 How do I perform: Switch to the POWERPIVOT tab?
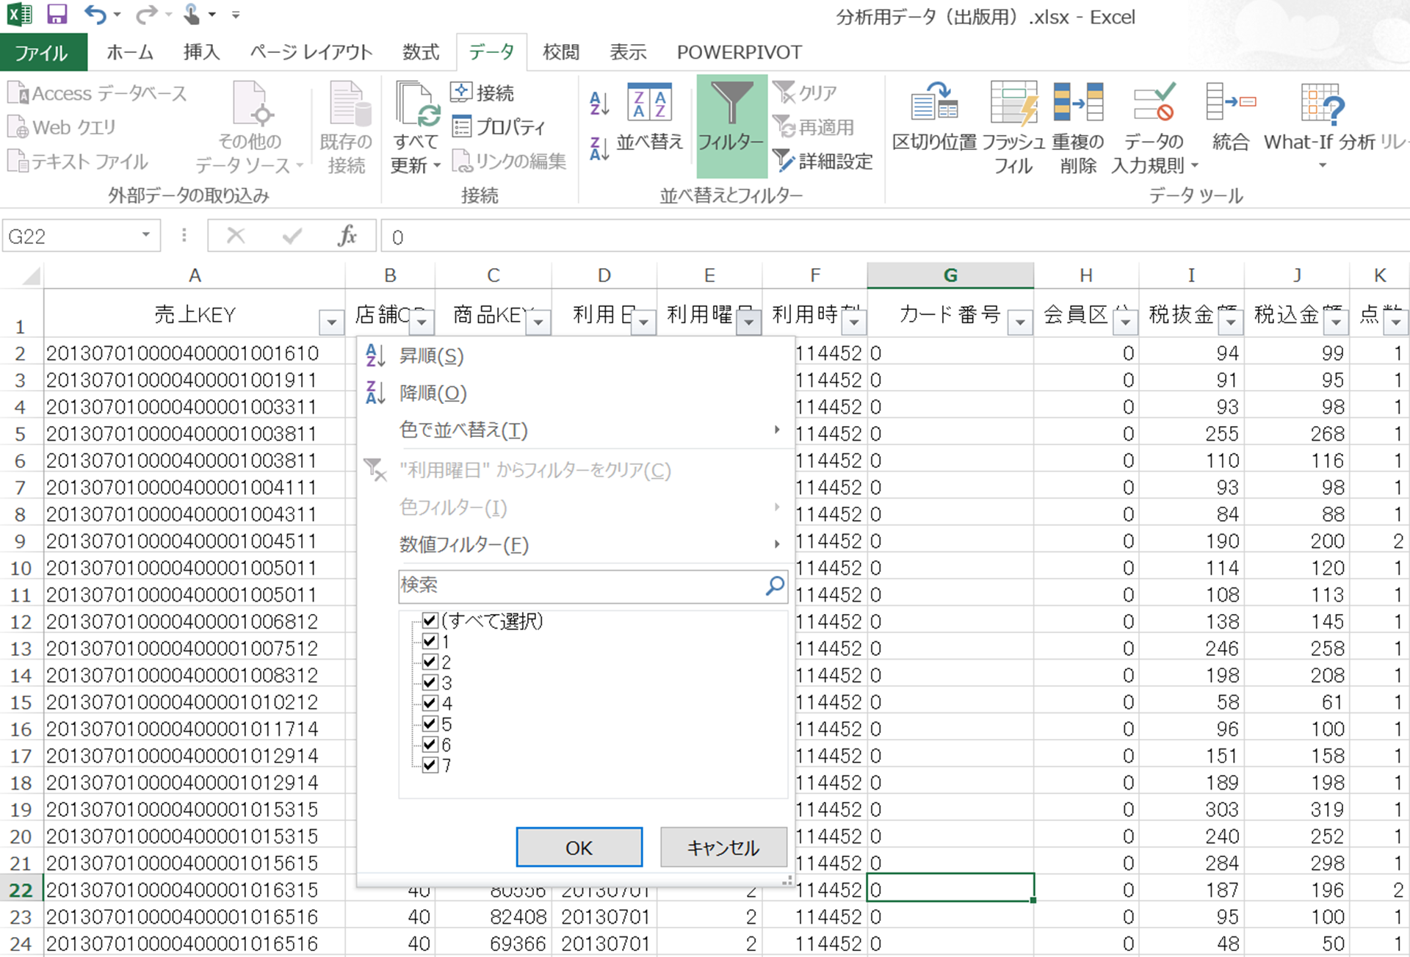[x=739, y=52]
